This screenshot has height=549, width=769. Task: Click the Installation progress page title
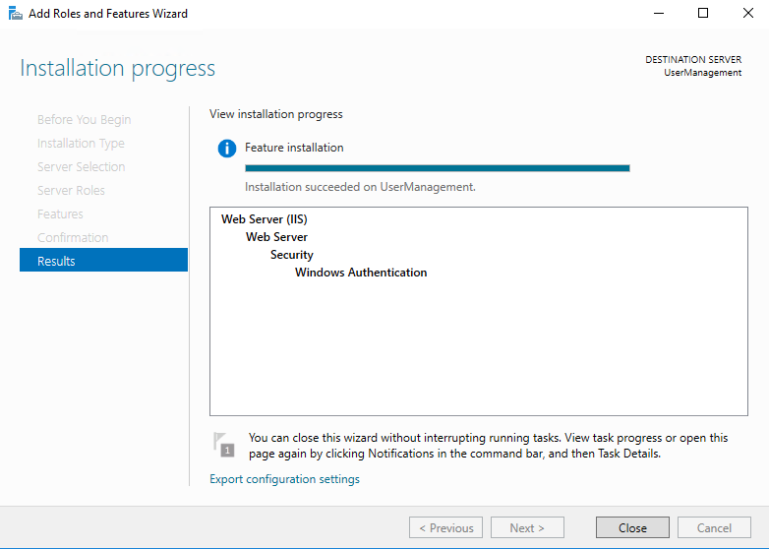point(118,68)
